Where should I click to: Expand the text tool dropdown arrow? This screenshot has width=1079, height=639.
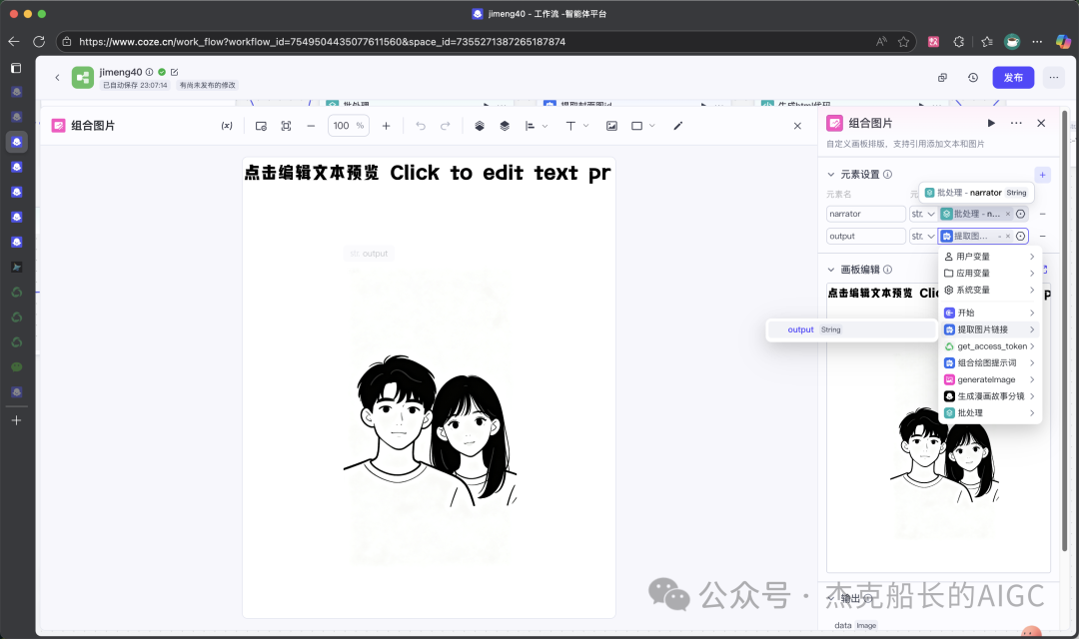click(586, 126)
